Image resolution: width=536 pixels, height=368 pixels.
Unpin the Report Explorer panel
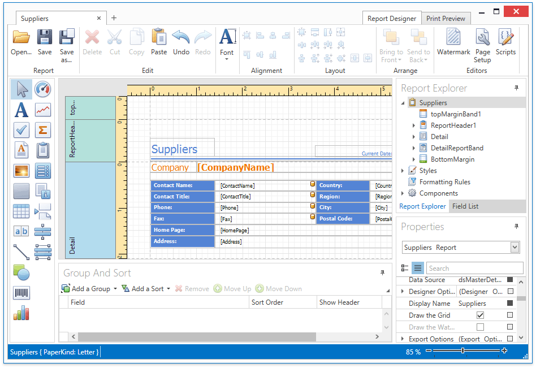pyautogui.click(x=516, y=88)
